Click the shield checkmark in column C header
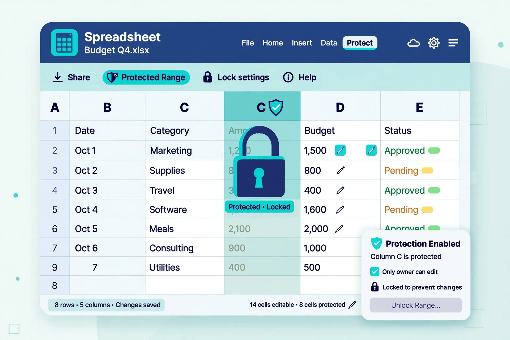This screenshot has width=510, height=340. click(x=276, y=107)
